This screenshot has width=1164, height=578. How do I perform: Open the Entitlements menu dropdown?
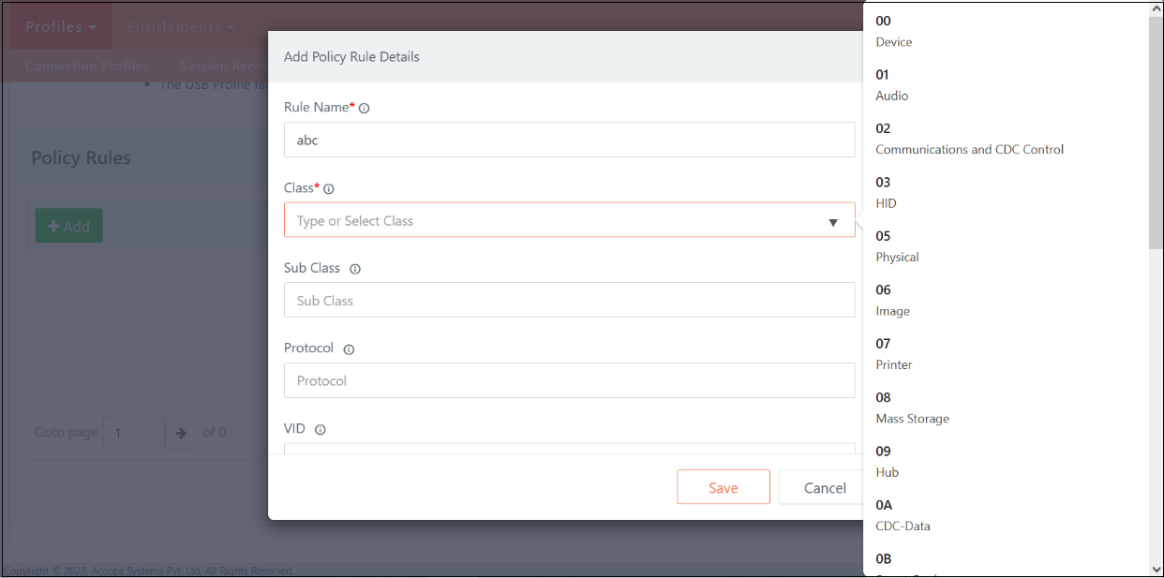tap(181, 26)
